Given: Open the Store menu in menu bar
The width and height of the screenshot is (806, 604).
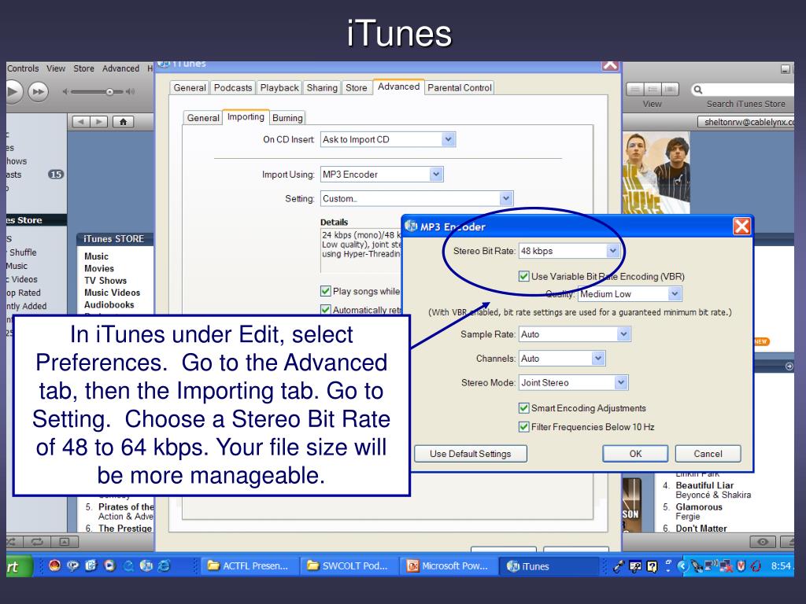Looking at the screenshot, I should click(83, 68).
